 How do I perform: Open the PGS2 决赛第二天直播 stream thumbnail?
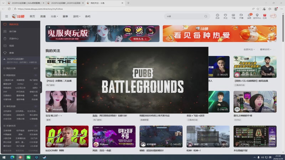[61, 67]
